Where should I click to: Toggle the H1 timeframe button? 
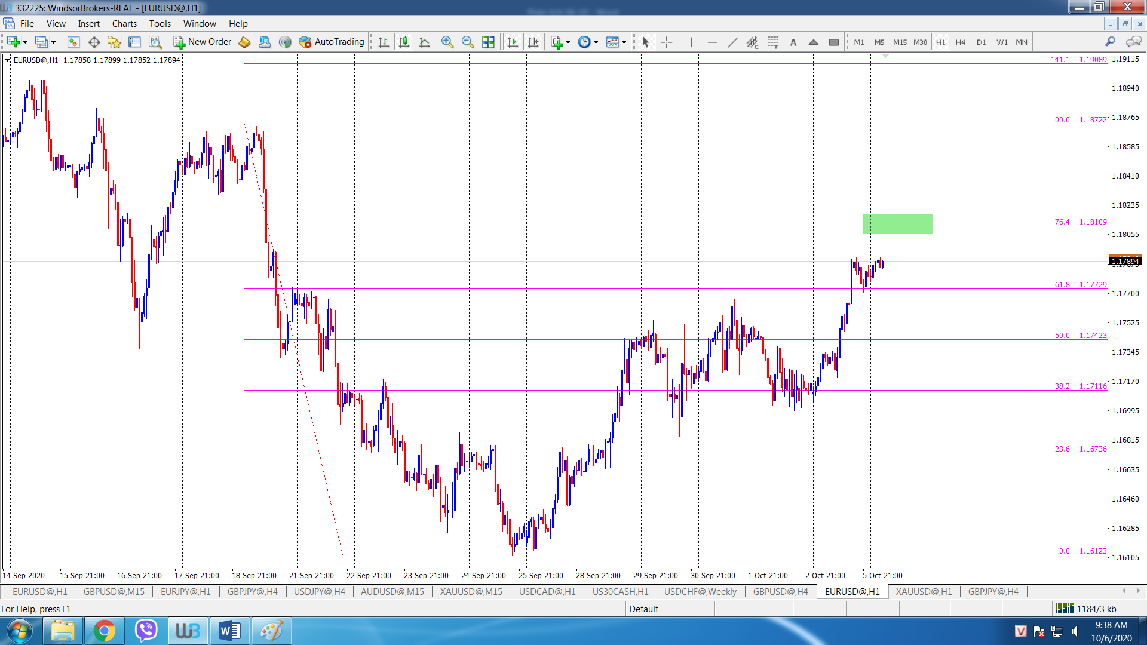click(941, 42)
